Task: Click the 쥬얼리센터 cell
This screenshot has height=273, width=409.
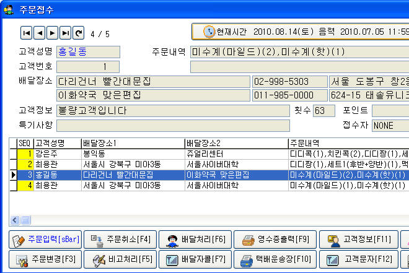Action: click(x=237, y=154)
